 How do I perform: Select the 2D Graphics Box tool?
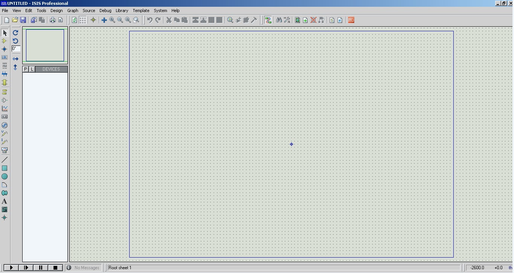pos(5,168)
